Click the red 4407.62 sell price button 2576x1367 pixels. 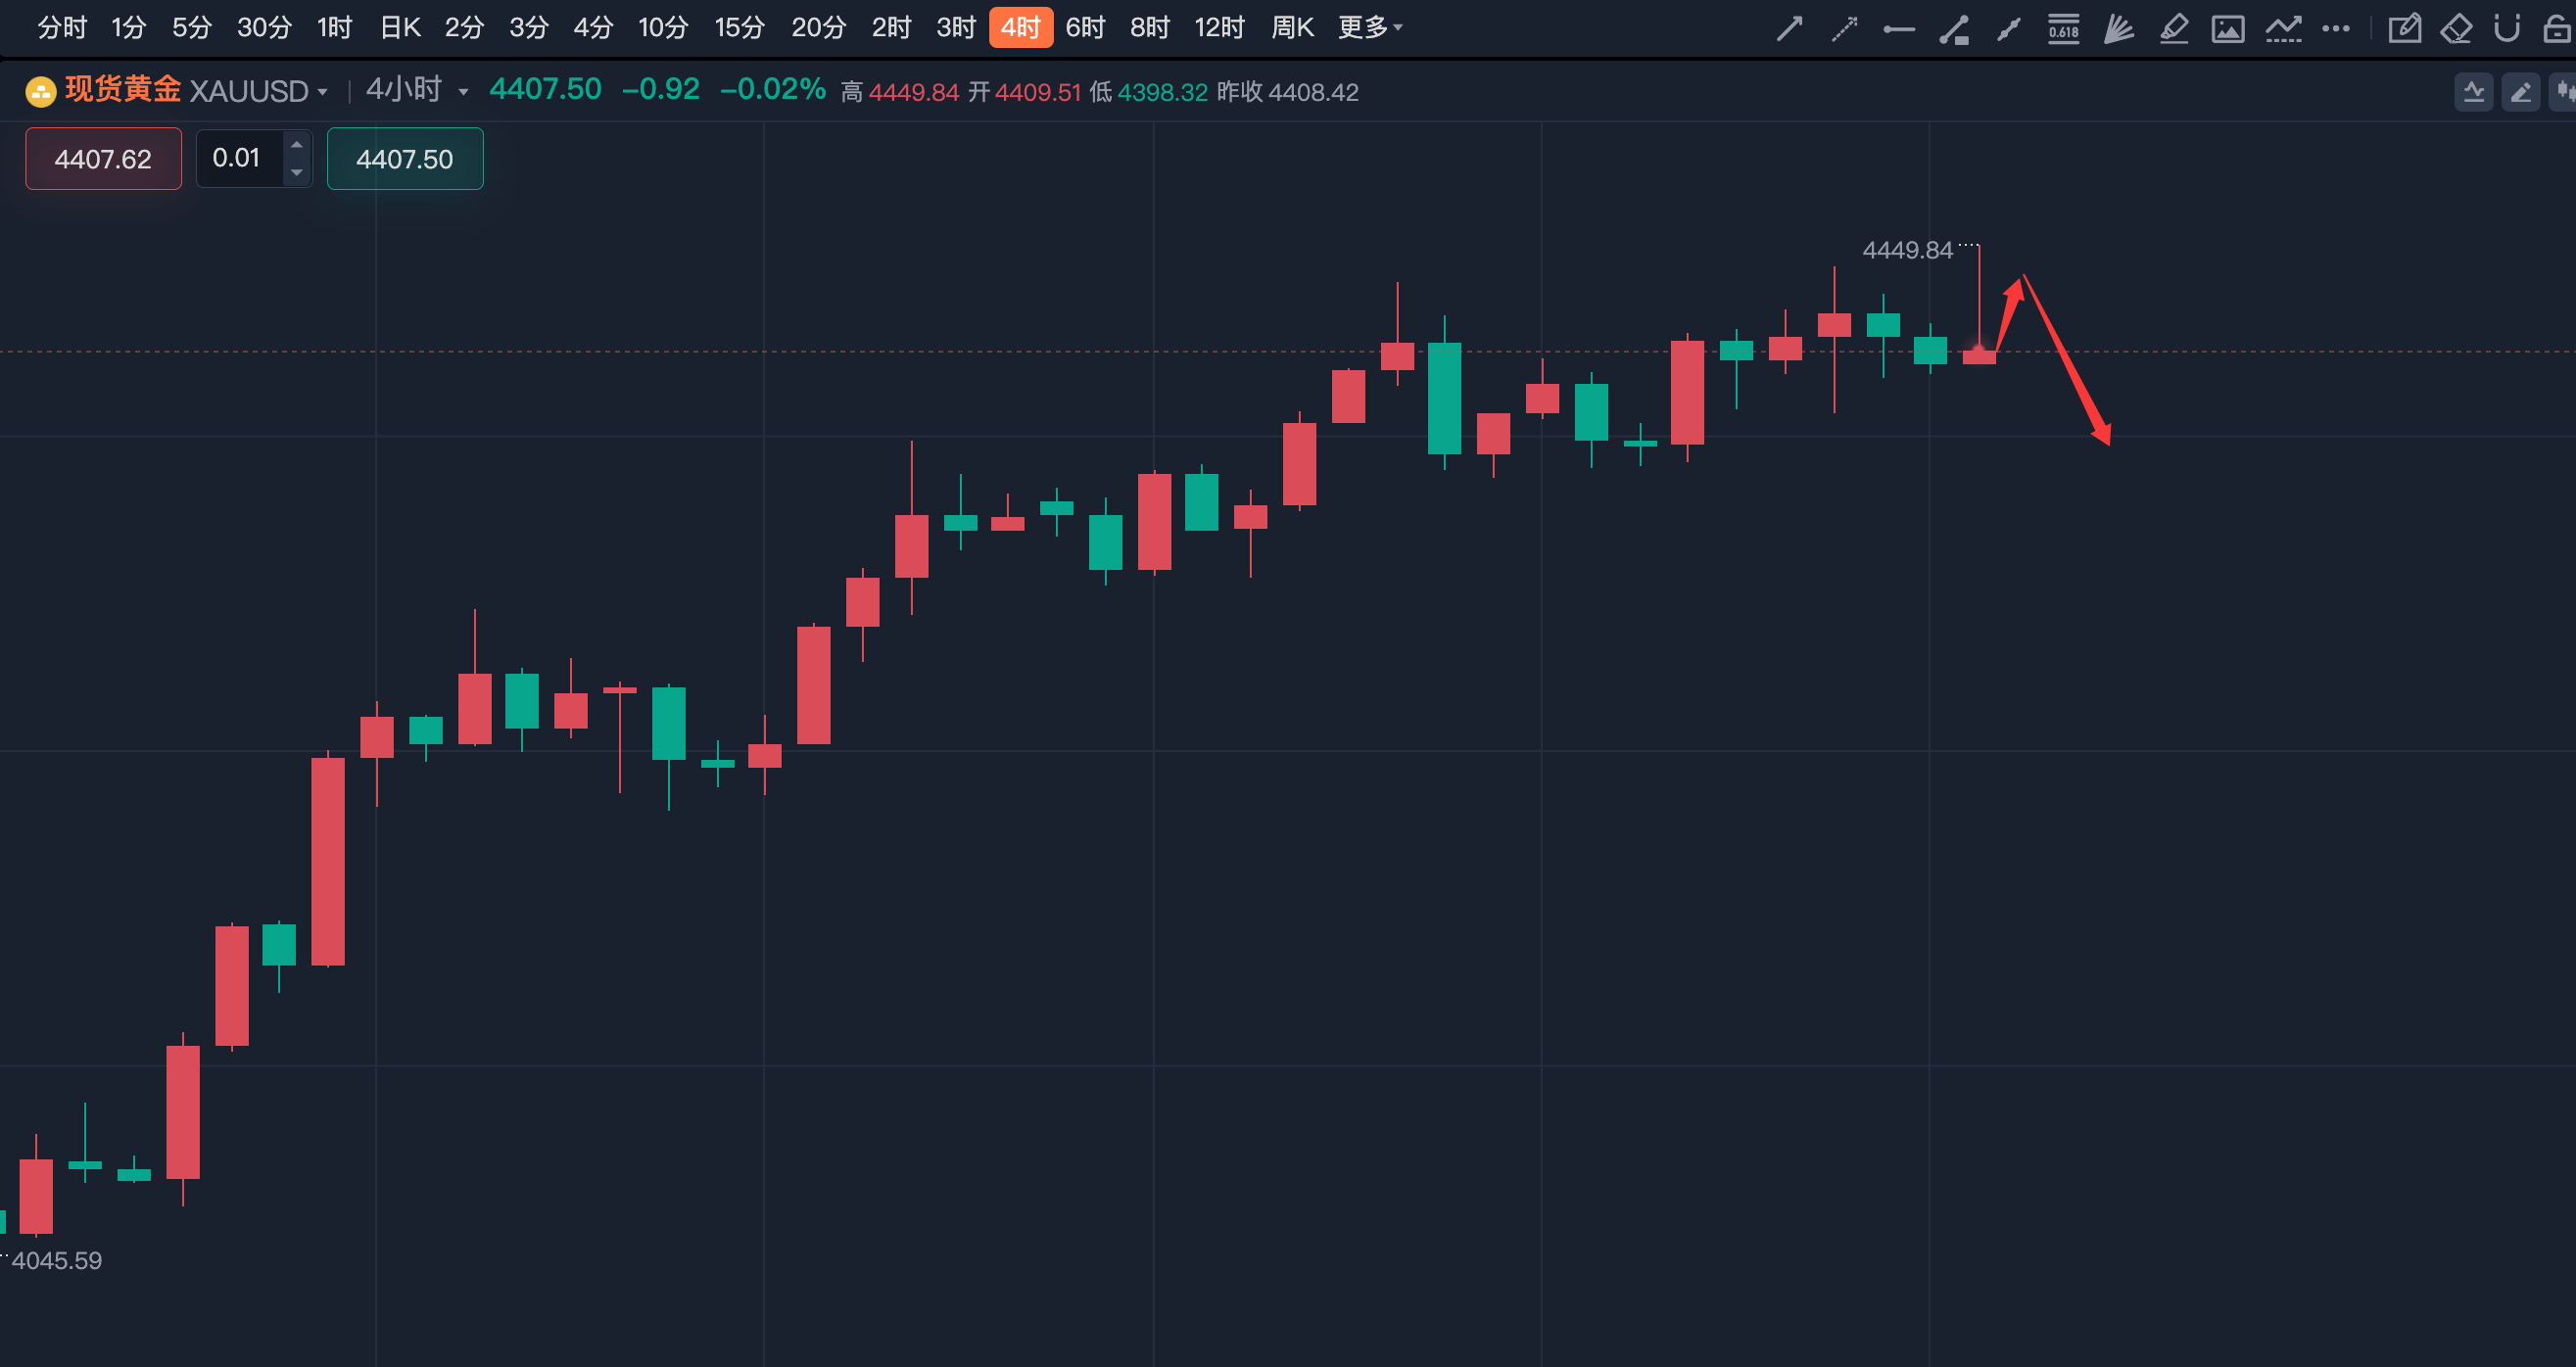[x=103, y=158]
